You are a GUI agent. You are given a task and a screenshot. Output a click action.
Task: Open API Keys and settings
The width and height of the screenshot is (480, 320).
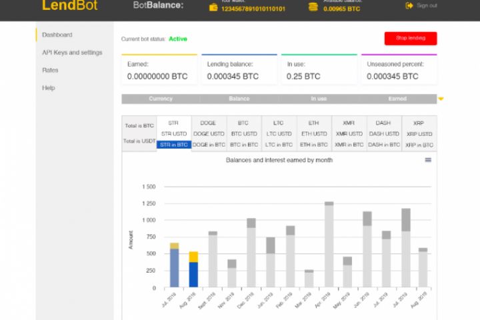coord(72,53)
